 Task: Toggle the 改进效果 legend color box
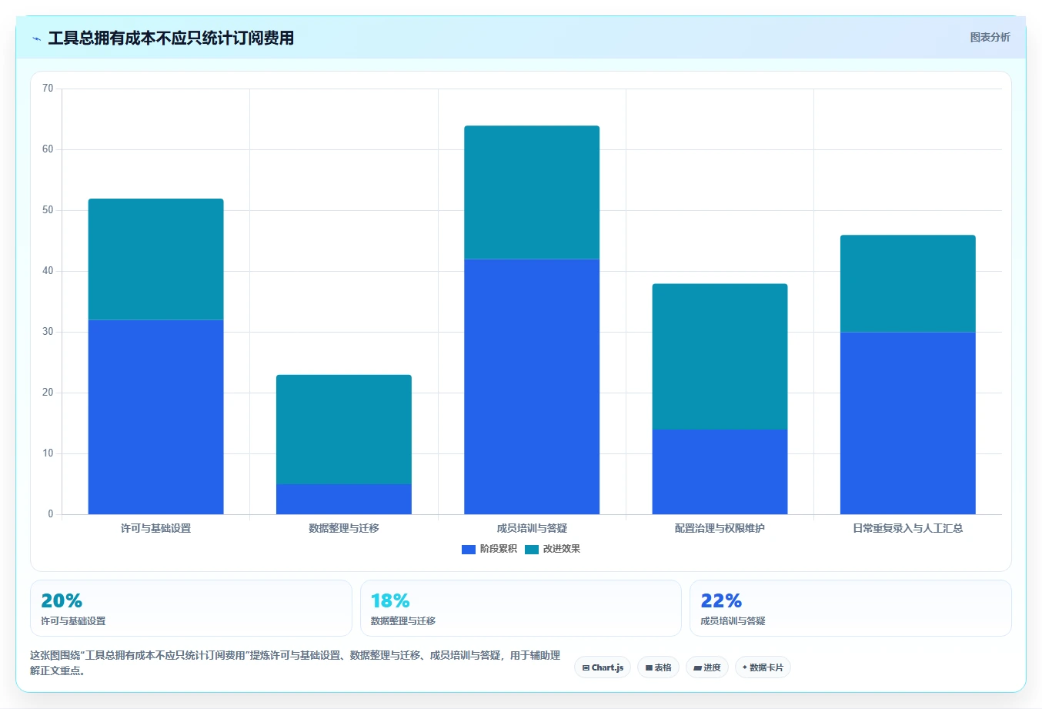531,549
